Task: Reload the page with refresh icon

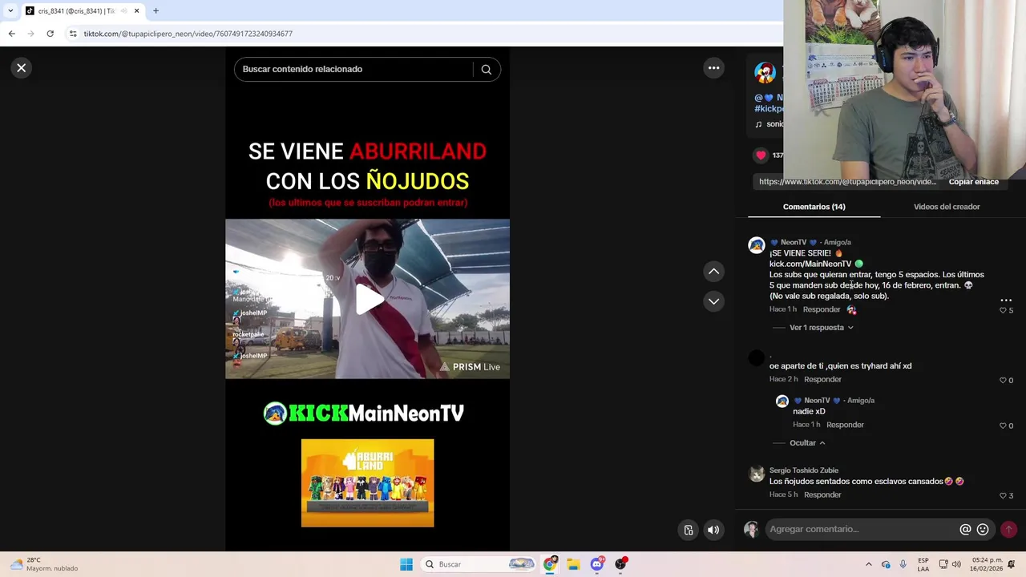Action: coord(50,34)
